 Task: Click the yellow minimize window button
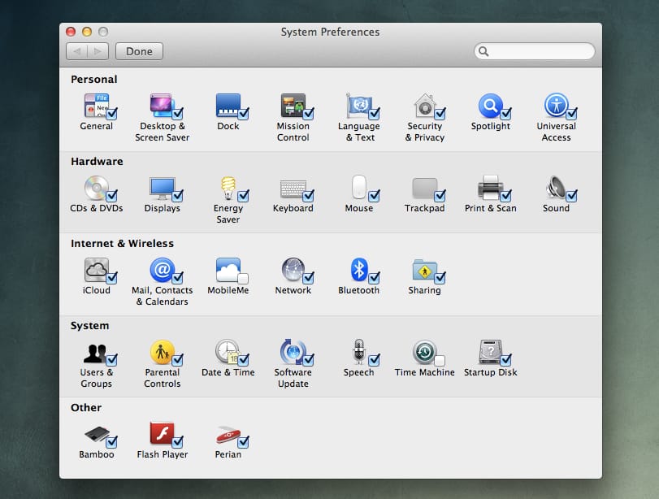pos(87,32)
